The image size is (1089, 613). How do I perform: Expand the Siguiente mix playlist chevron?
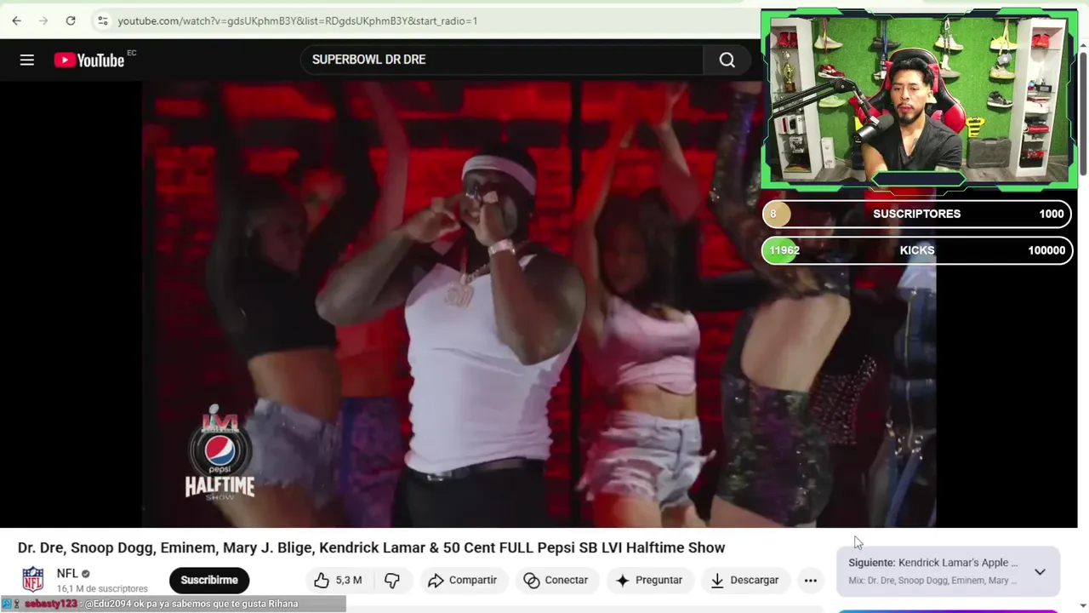[x=1040, y=571]
